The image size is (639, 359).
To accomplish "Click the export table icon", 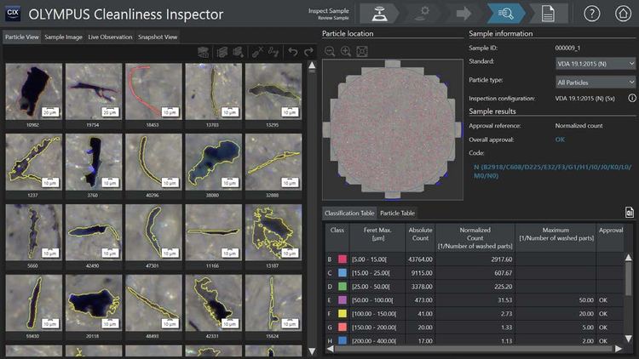I will [629, 212].
